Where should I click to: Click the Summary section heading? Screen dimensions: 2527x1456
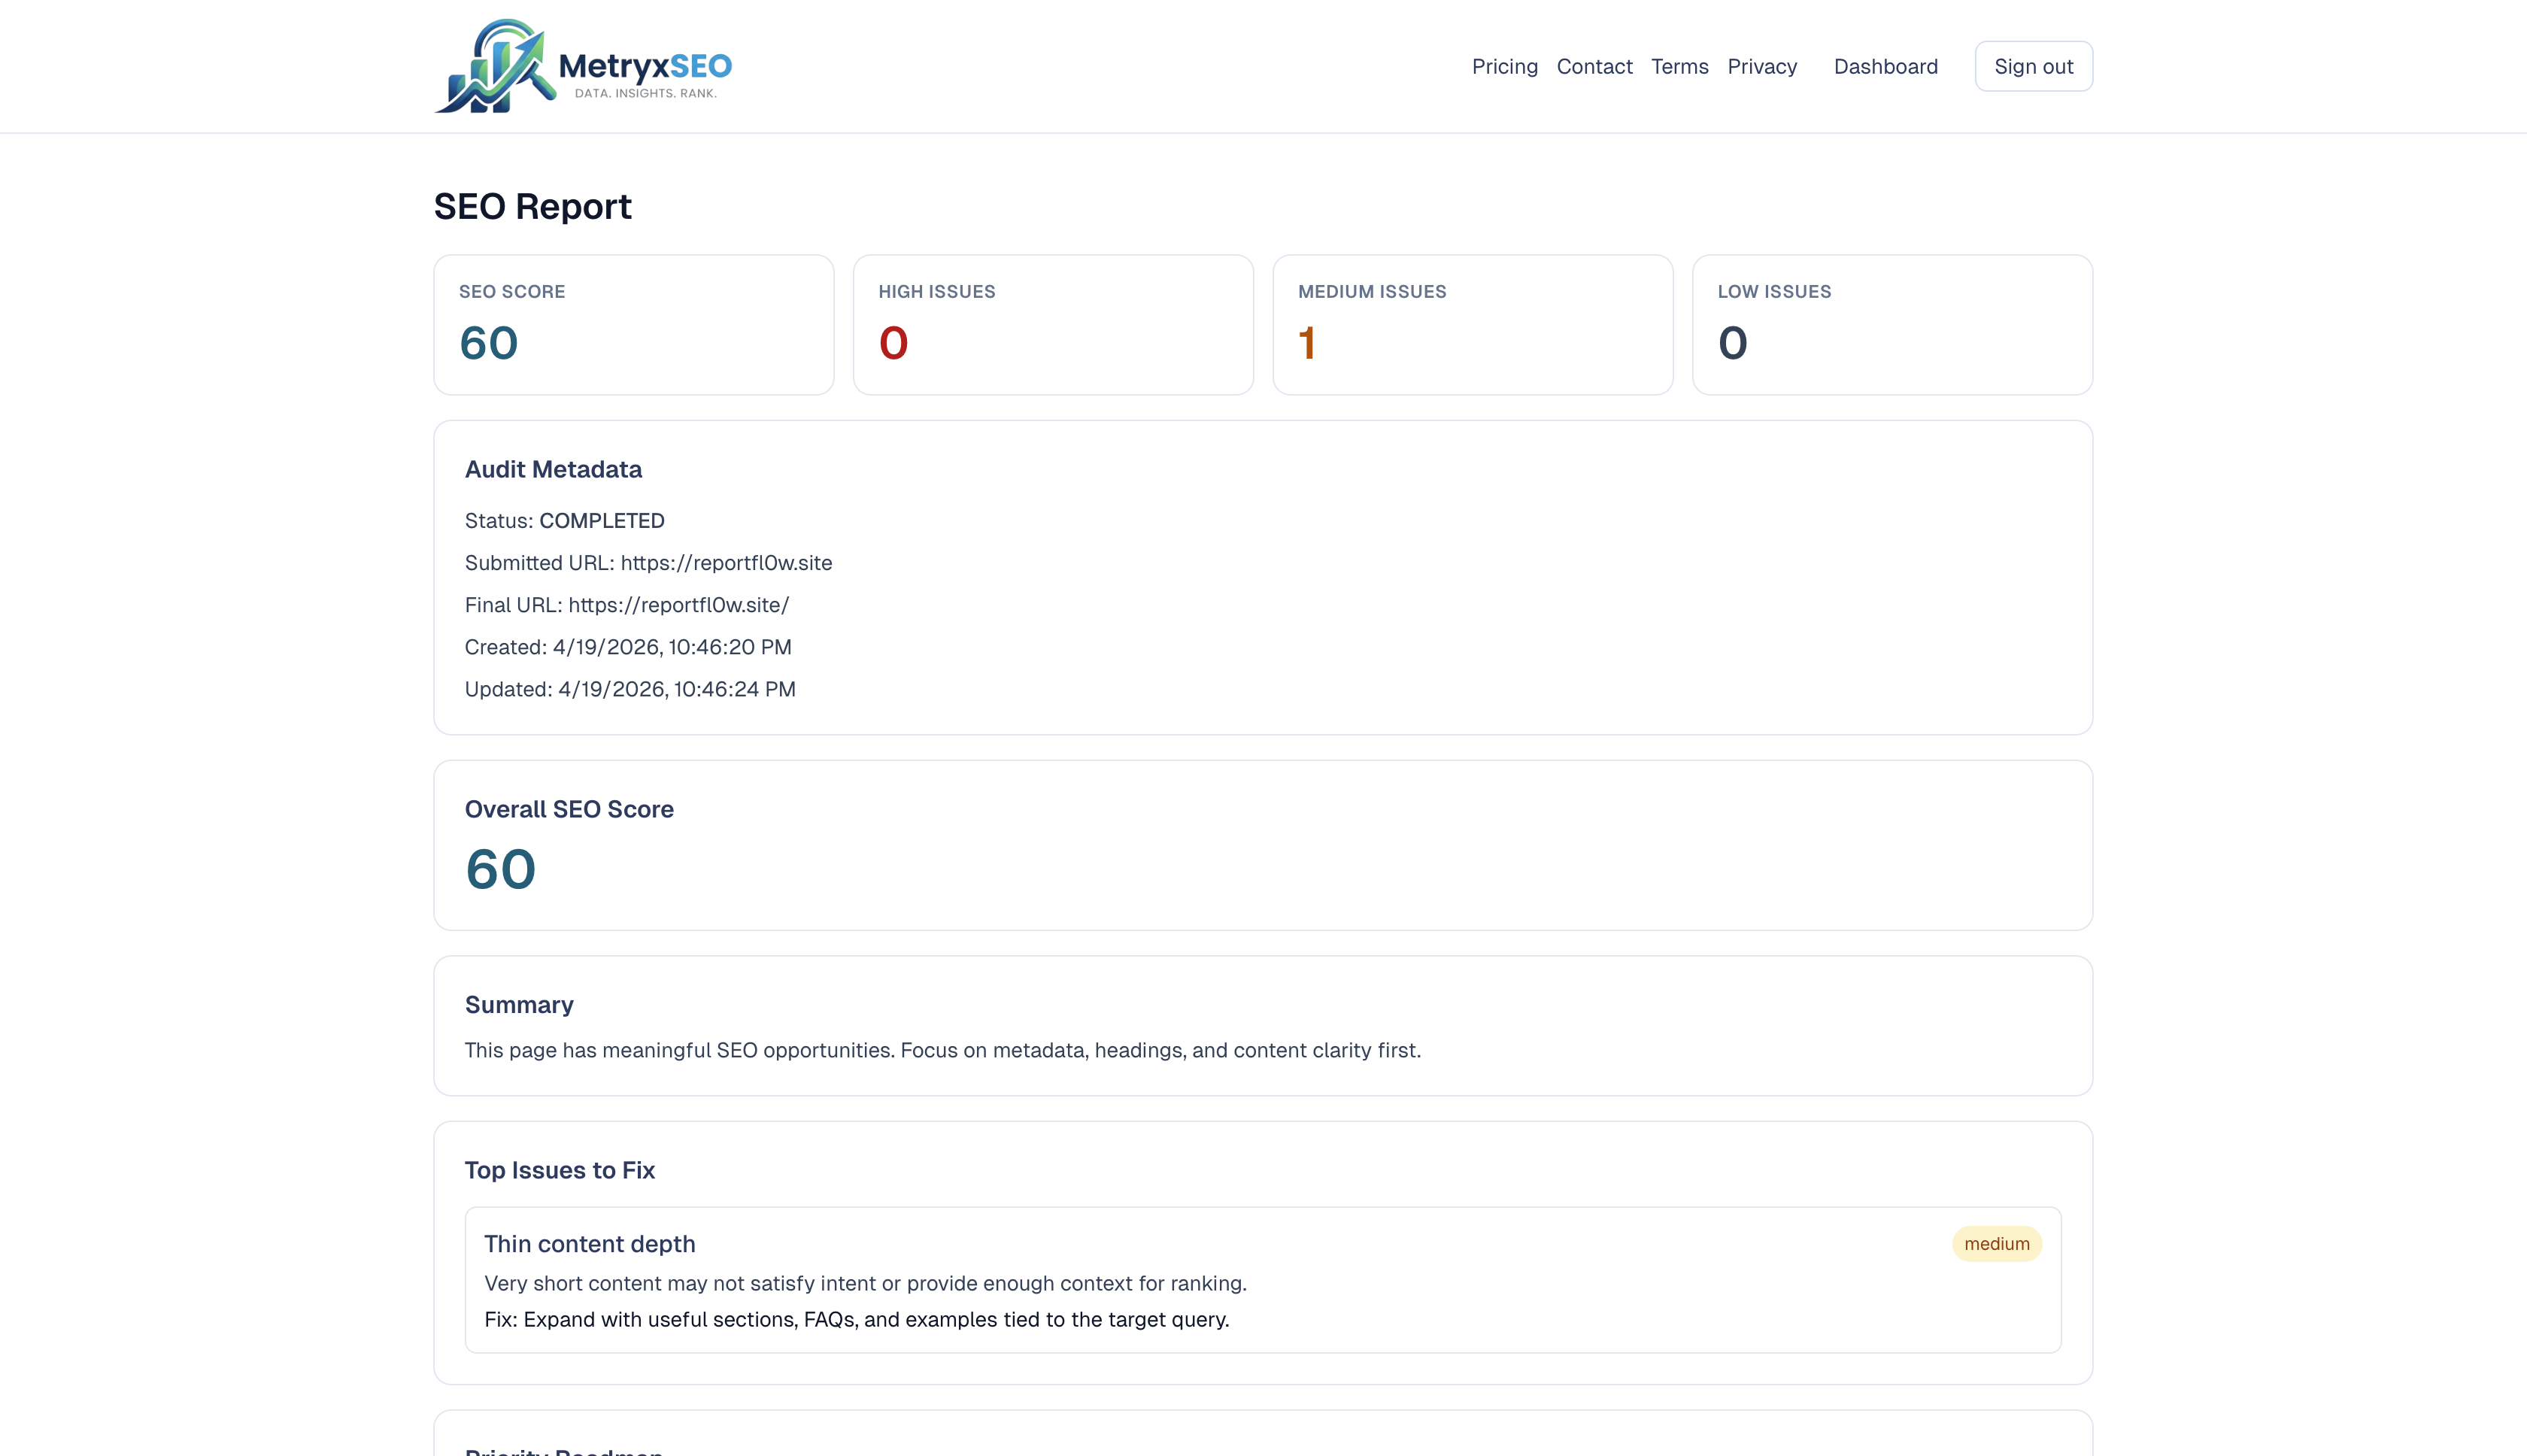(519, 1004)
